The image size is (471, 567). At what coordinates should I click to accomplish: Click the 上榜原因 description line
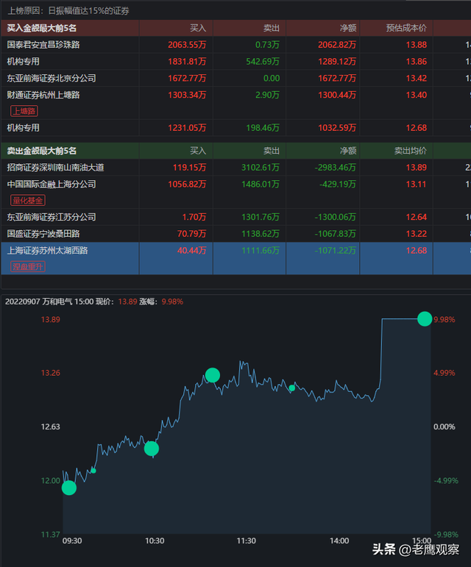point(68,11)
